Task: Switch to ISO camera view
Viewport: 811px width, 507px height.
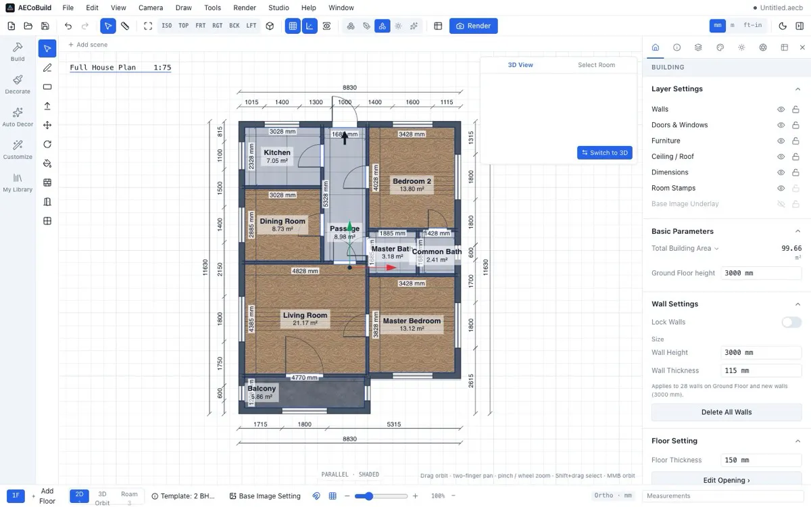Action: 166,26
